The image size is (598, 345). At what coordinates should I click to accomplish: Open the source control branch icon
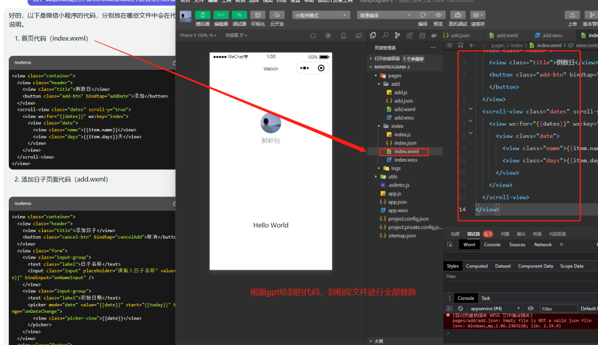click(x=398, y=35)
